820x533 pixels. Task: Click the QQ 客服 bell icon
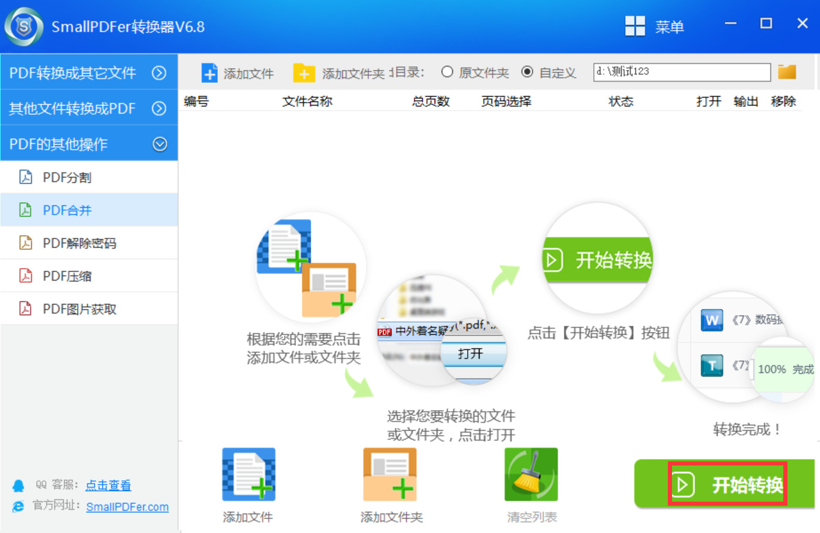18,486
